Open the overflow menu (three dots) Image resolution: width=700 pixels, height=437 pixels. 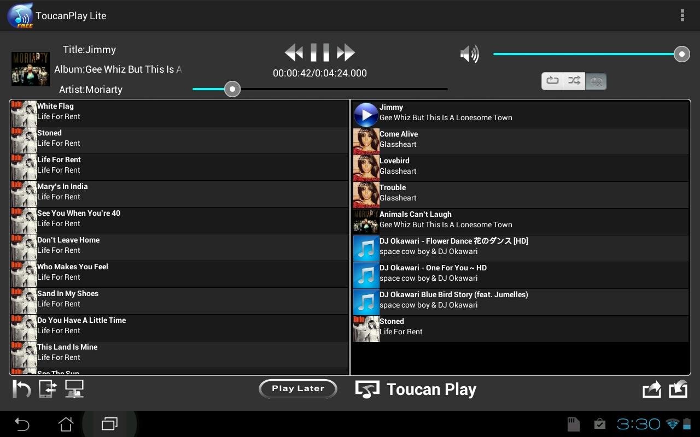[x=682, y=15]
